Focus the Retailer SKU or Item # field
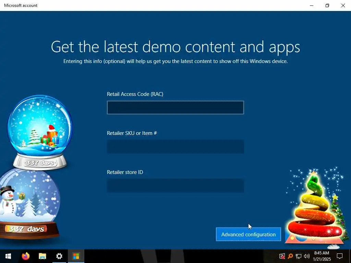This screenshot has width=351, height=263. [175, 147]
